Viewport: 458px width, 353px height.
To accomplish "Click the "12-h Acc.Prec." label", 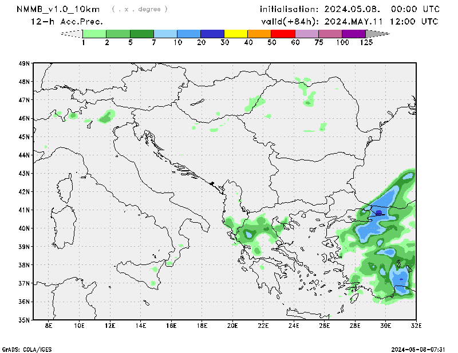I will coord(67,22).
